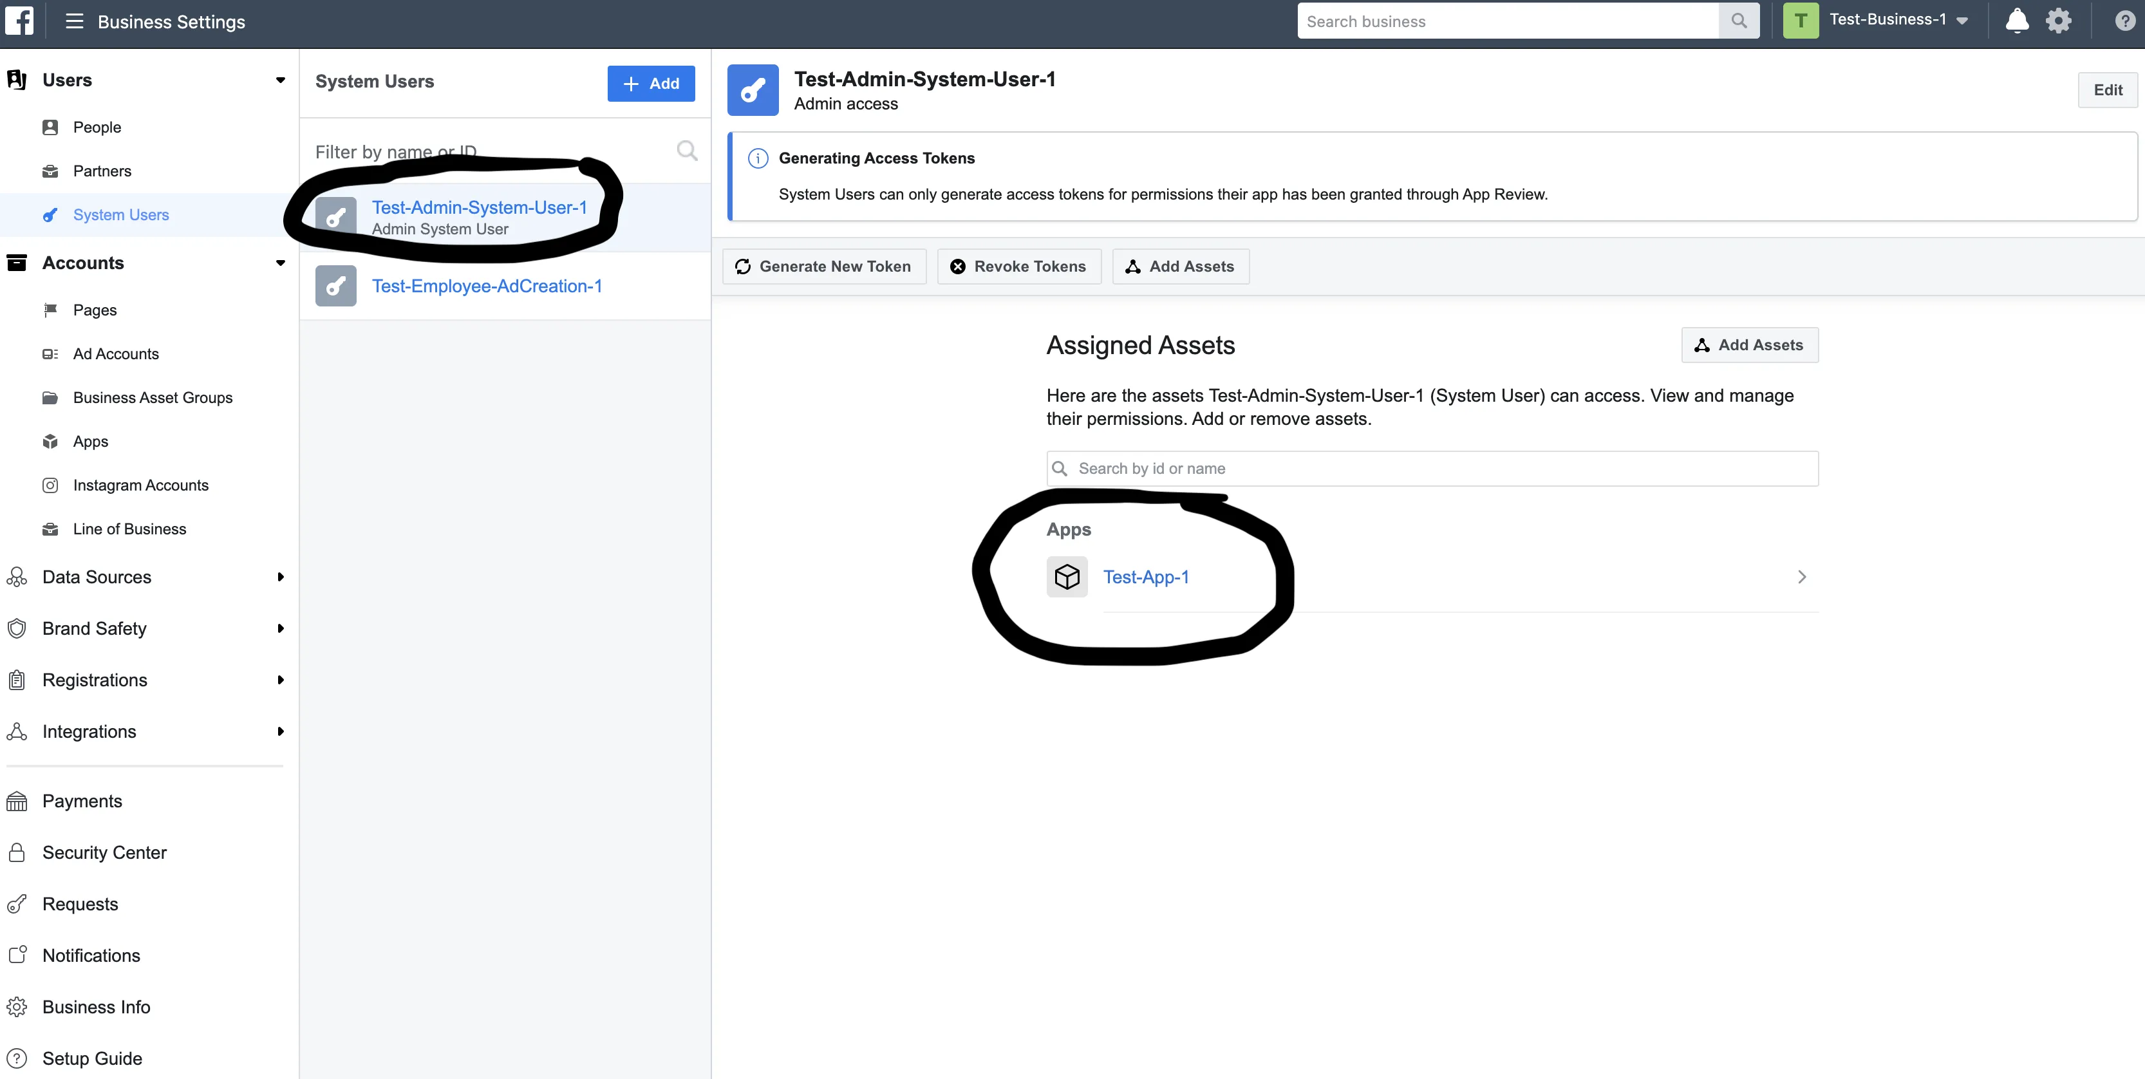Click the blue Add system user button
This screenshot has width=2145, height=1079.
(x=650, y=83)
